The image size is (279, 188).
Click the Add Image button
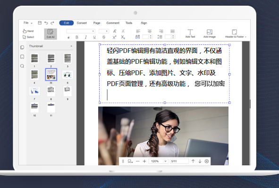pos(210,34)
